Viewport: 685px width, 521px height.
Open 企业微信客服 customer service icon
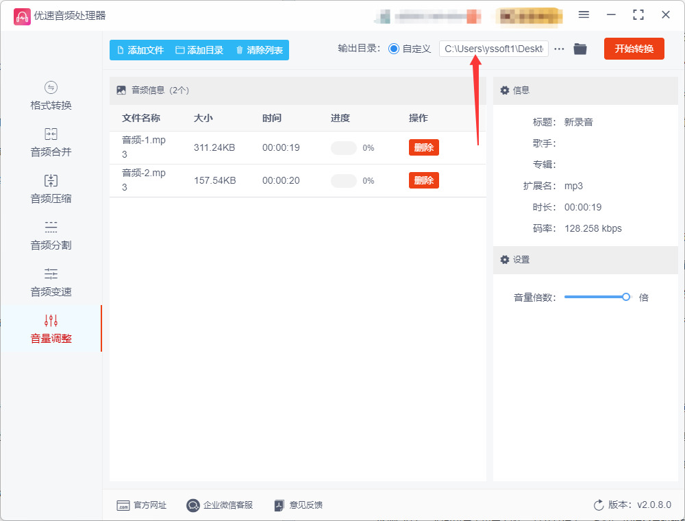pos(192,505)
